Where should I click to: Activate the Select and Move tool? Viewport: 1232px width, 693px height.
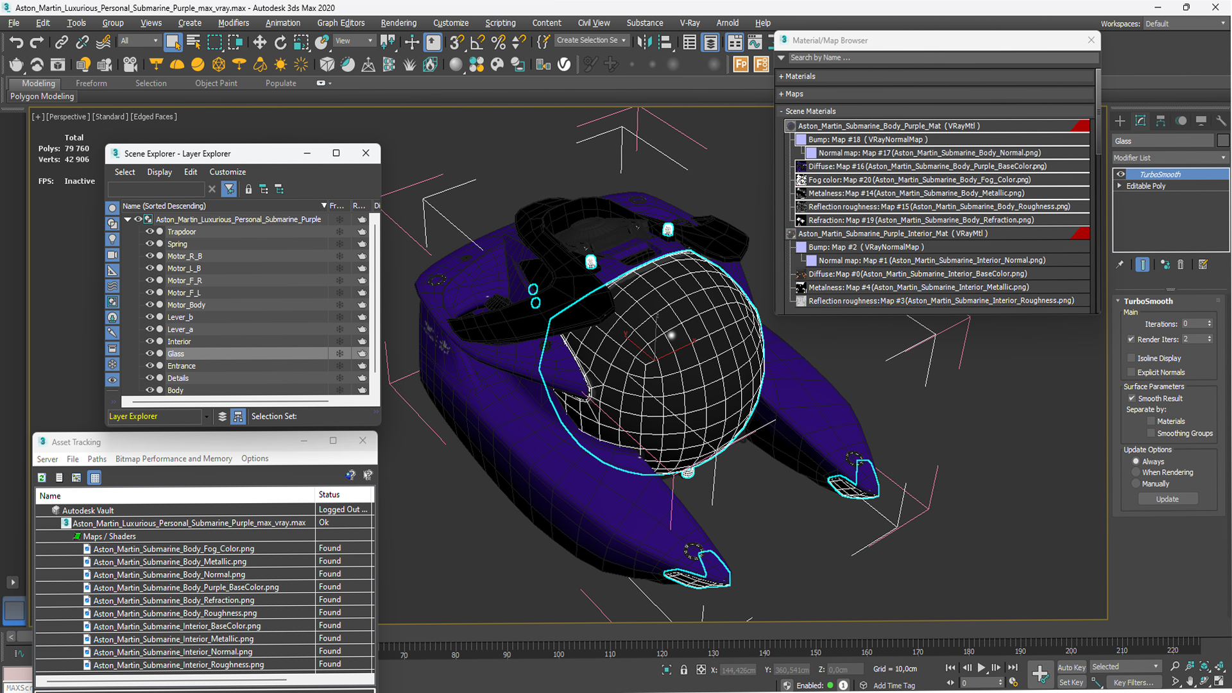(259, 42)
